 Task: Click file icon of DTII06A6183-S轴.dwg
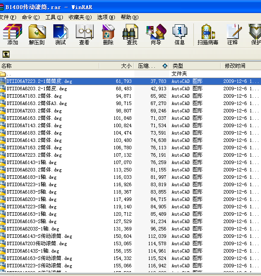pos(3,192)
